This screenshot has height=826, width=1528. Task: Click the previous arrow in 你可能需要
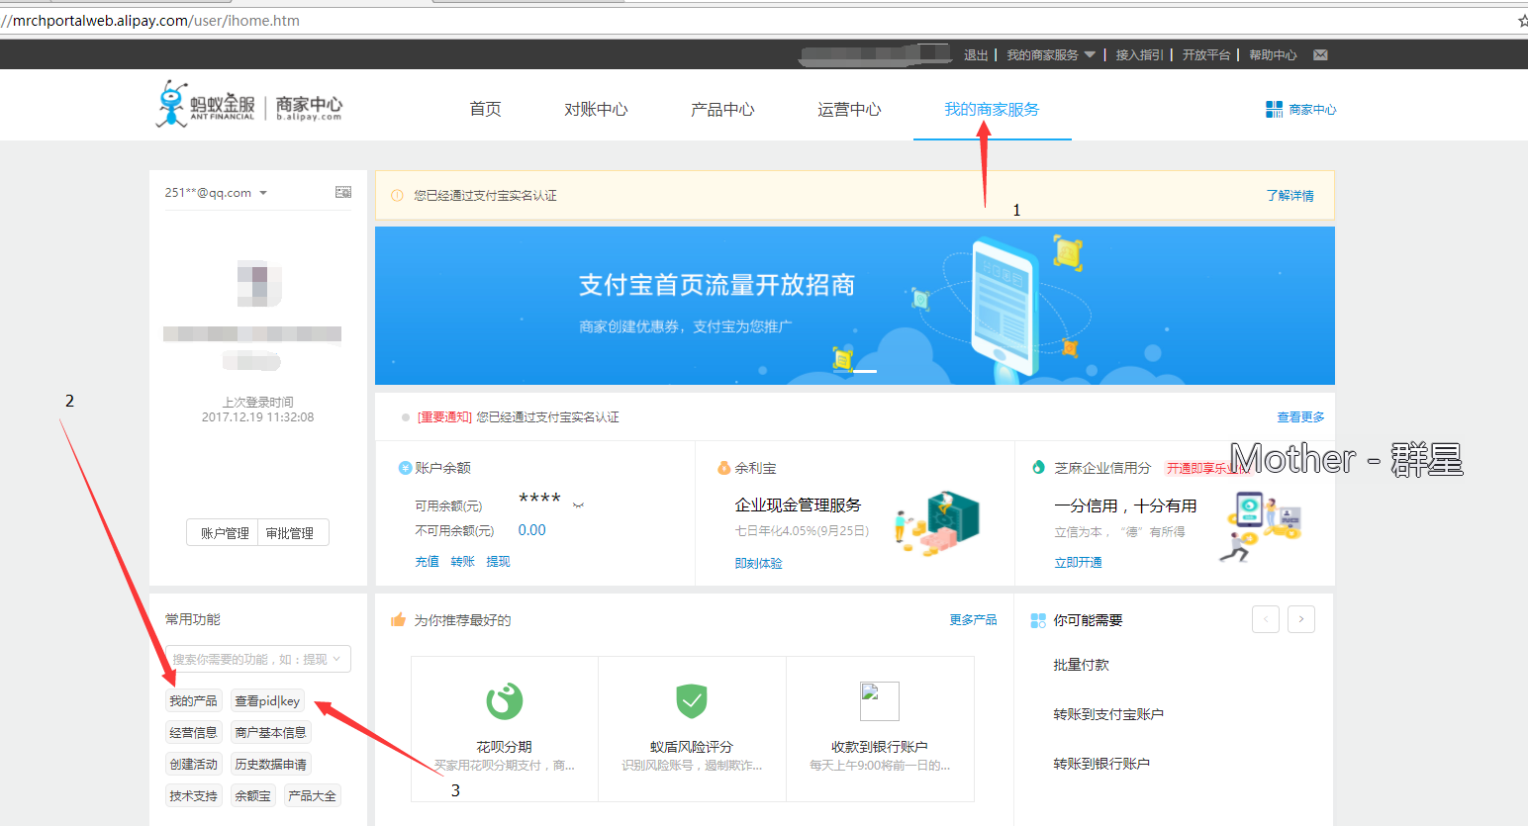[x=1266, y=619]
